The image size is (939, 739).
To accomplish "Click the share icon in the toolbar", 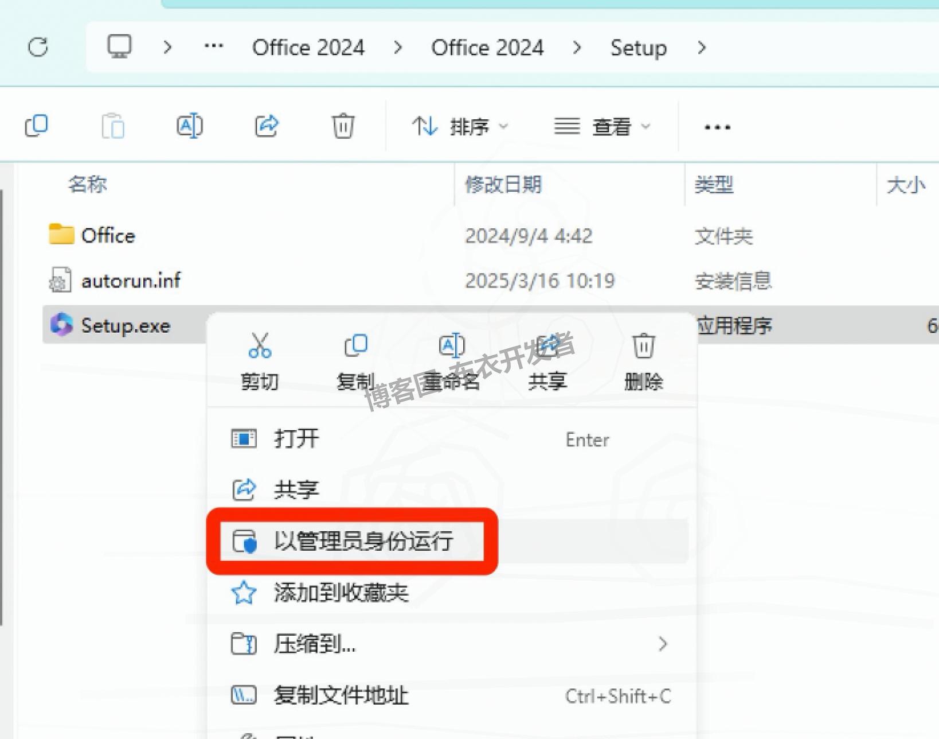I will (x=265, y=125).
